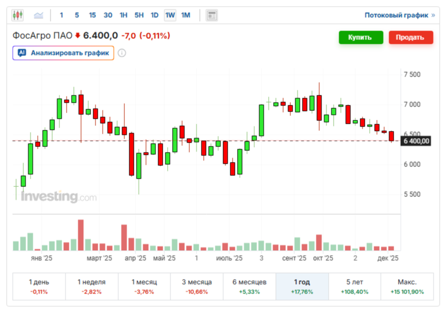Click the 7 500 axis label
The width and height of the screenshot is (448, 314).
click(412, 74)
